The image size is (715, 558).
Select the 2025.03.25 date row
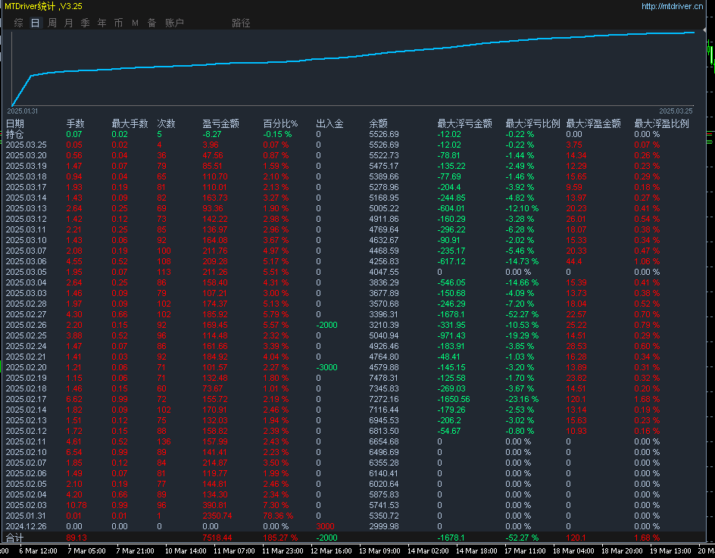click(x=26, y=145)
